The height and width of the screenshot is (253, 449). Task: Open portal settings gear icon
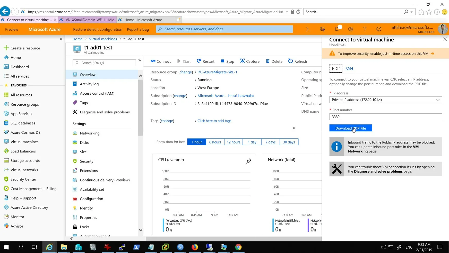click(x=351, y=29)
